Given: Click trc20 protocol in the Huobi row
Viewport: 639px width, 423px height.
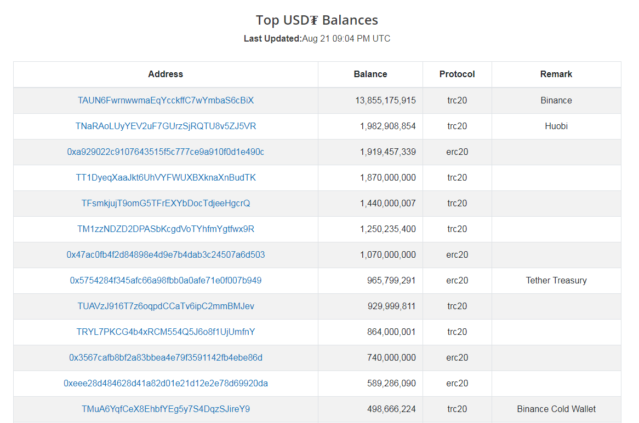Looking at the screenshot, I should point(457,126).
